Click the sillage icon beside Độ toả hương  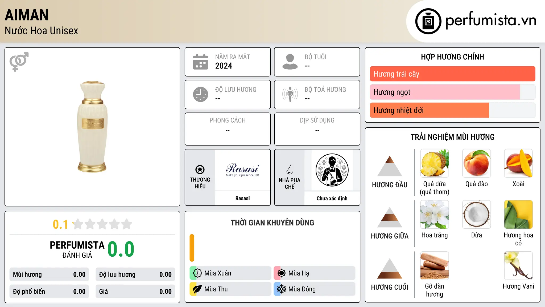coord(290,94)
